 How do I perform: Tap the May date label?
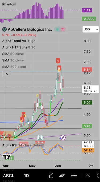[32, 166]
